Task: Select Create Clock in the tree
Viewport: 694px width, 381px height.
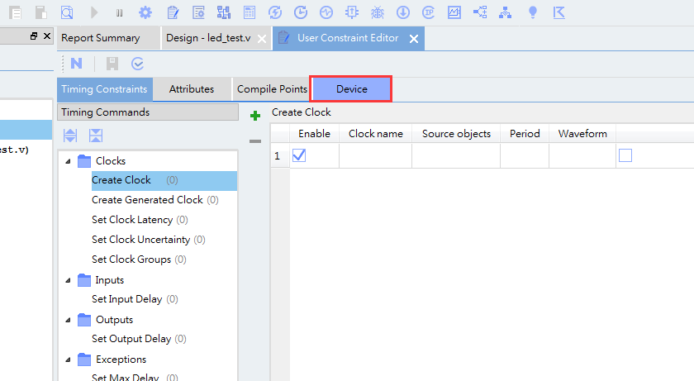Action: (164, 180)
